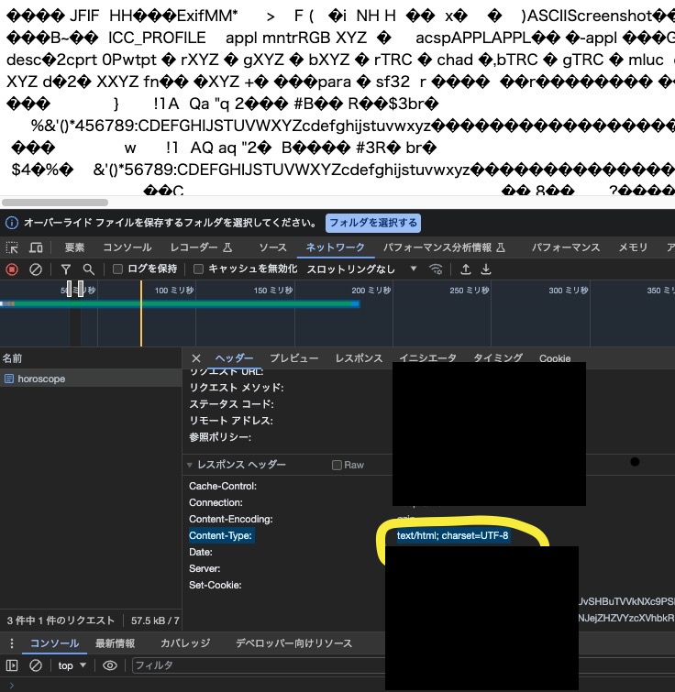Click the info icon in the override banner
The height and width of the screenshot is (692, 675).
coord(12,223)
